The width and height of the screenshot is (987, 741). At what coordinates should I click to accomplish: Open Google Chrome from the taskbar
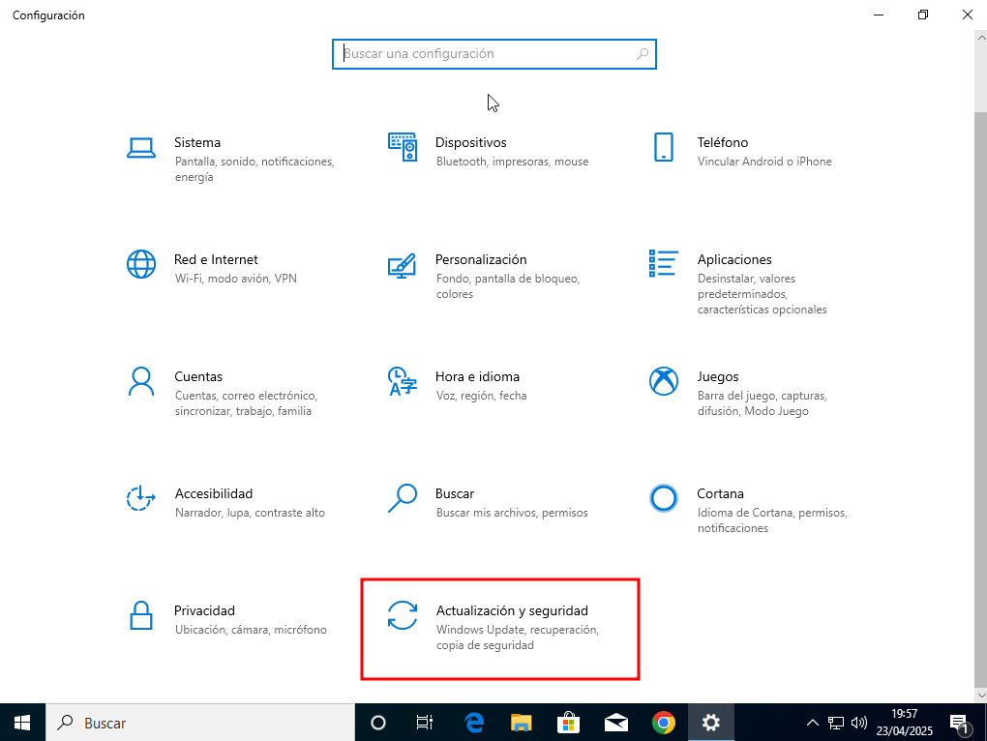[x=663, y=723]
